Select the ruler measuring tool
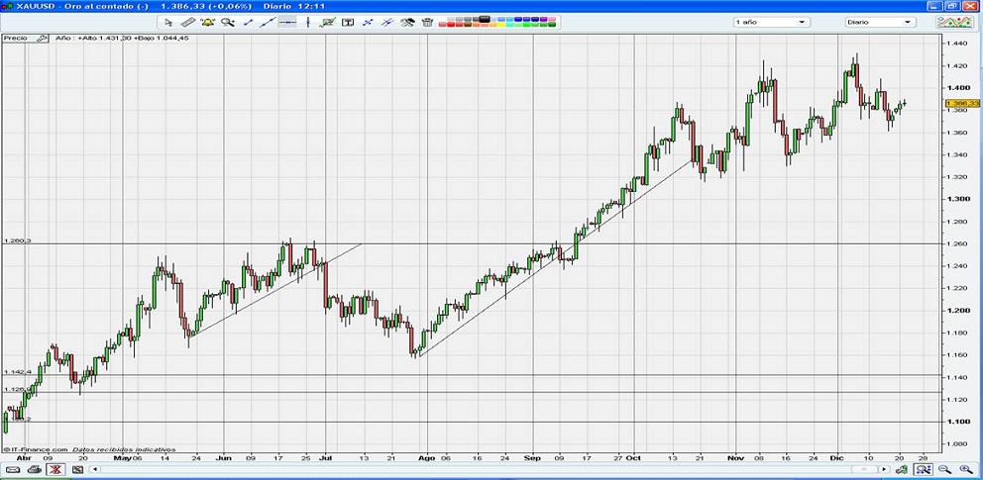This screenshot has height=480, width=983. click(x=188, y=23)
